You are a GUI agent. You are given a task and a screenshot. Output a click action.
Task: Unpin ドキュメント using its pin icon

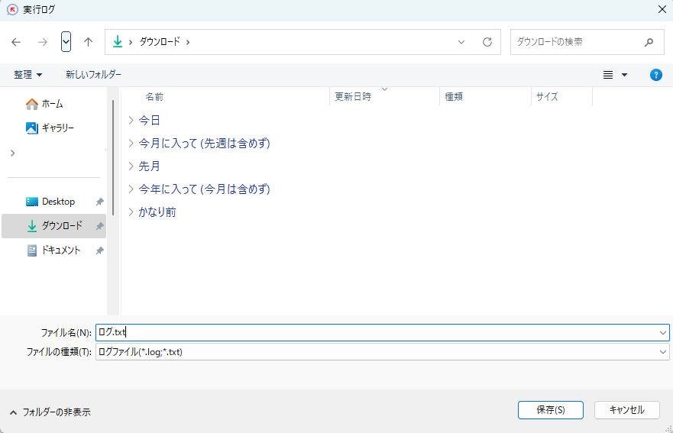point(99,250)
